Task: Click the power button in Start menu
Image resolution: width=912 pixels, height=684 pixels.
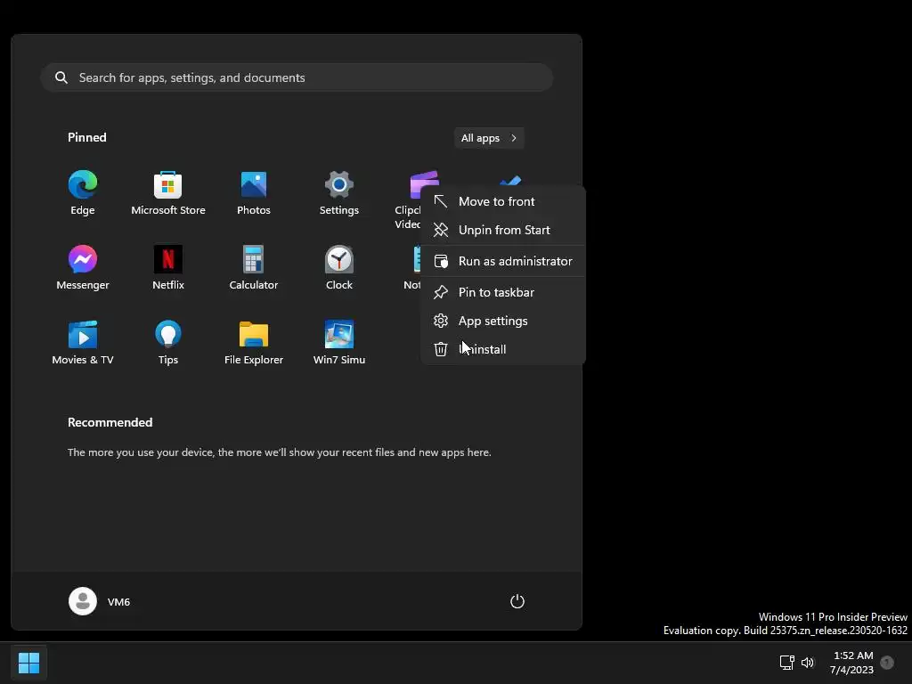Action: coord(517,601)
